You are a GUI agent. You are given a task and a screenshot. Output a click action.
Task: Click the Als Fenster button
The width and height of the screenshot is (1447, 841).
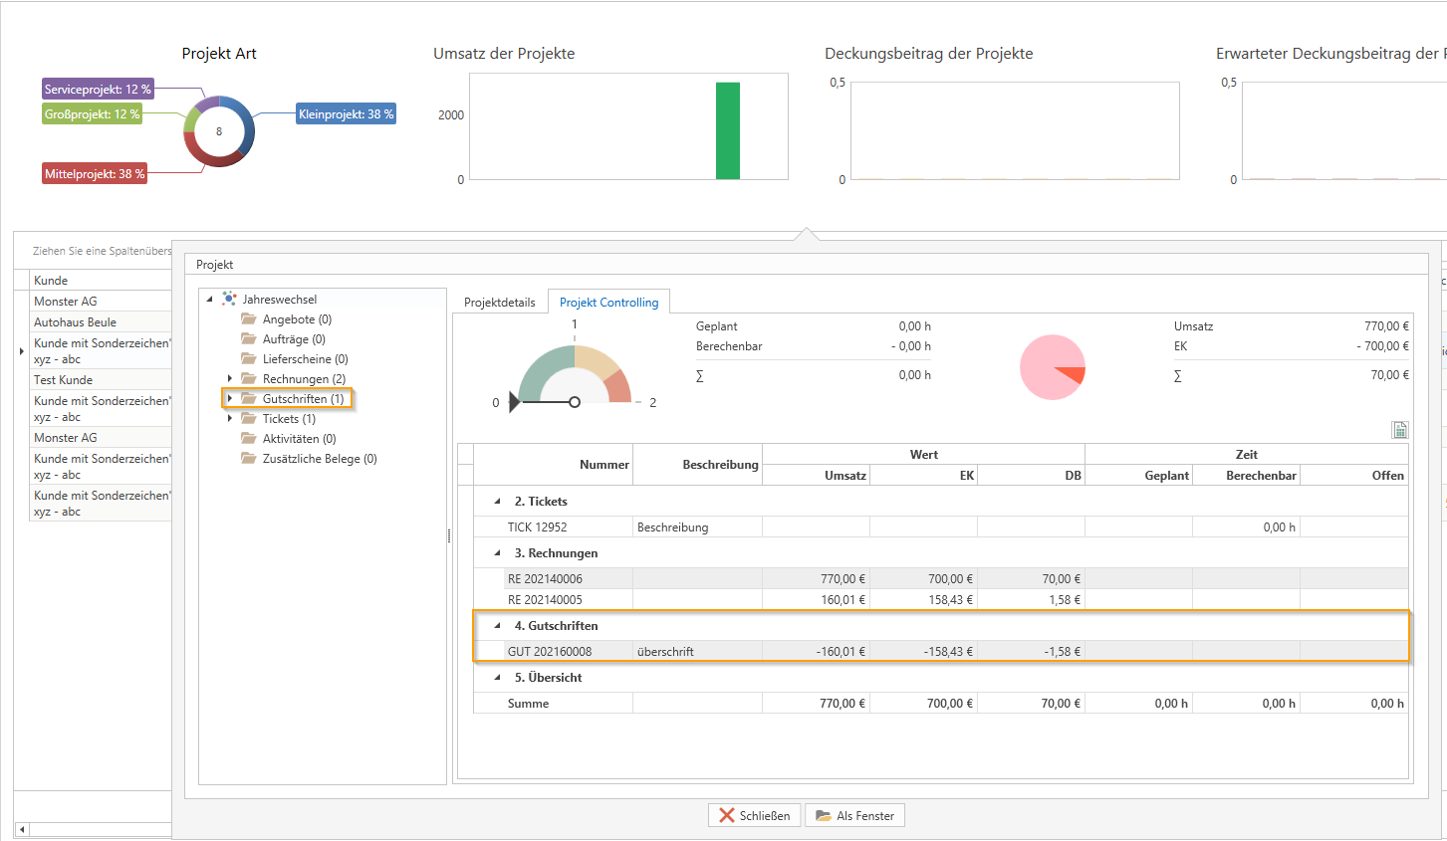(854, 815)
